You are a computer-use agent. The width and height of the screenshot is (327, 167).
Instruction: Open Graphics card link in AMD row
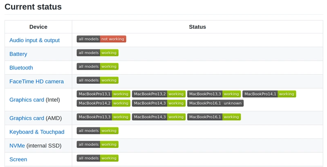[27, 118]
